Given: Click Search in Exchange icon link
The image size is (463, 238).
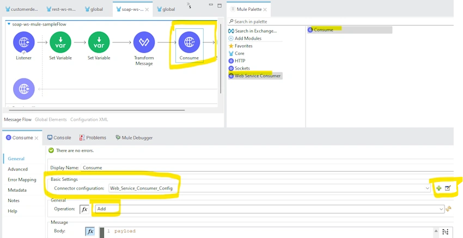Looking at the screenshot, I should 253,30.
